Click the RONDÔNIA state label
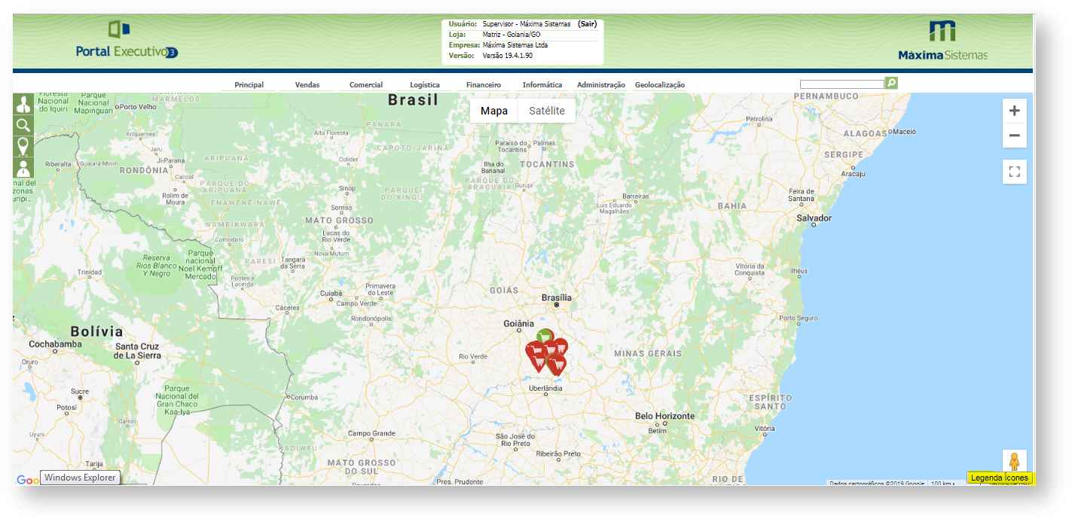The image size is (1072, 522). coord(145,170)
